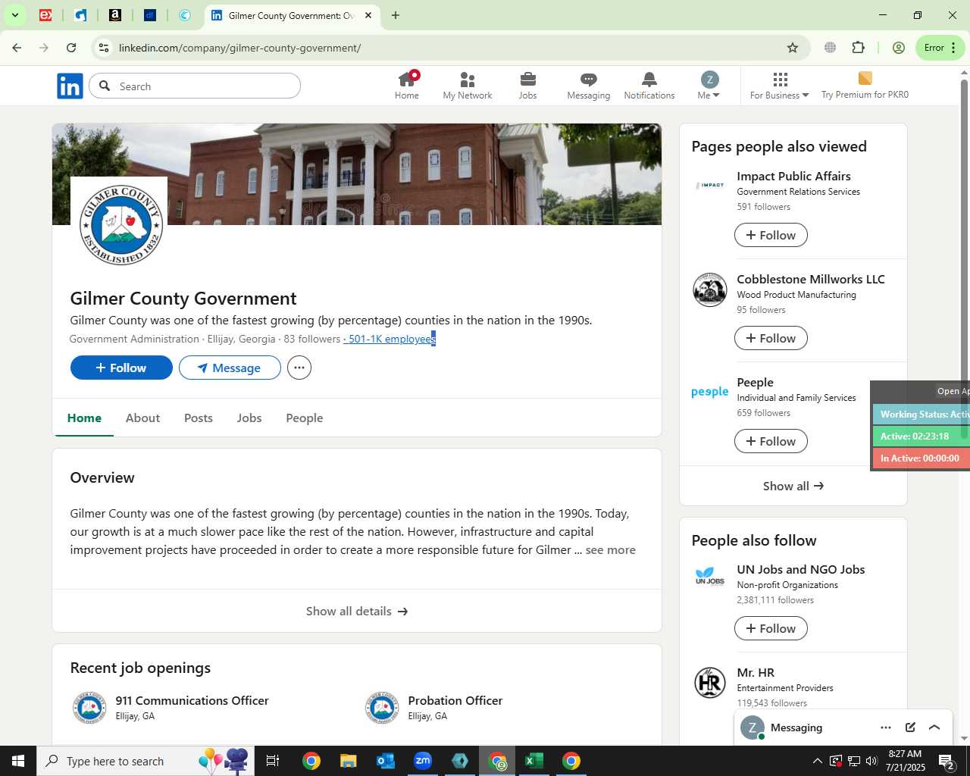Switch to the company Jobs tab

tap(249, 418)
